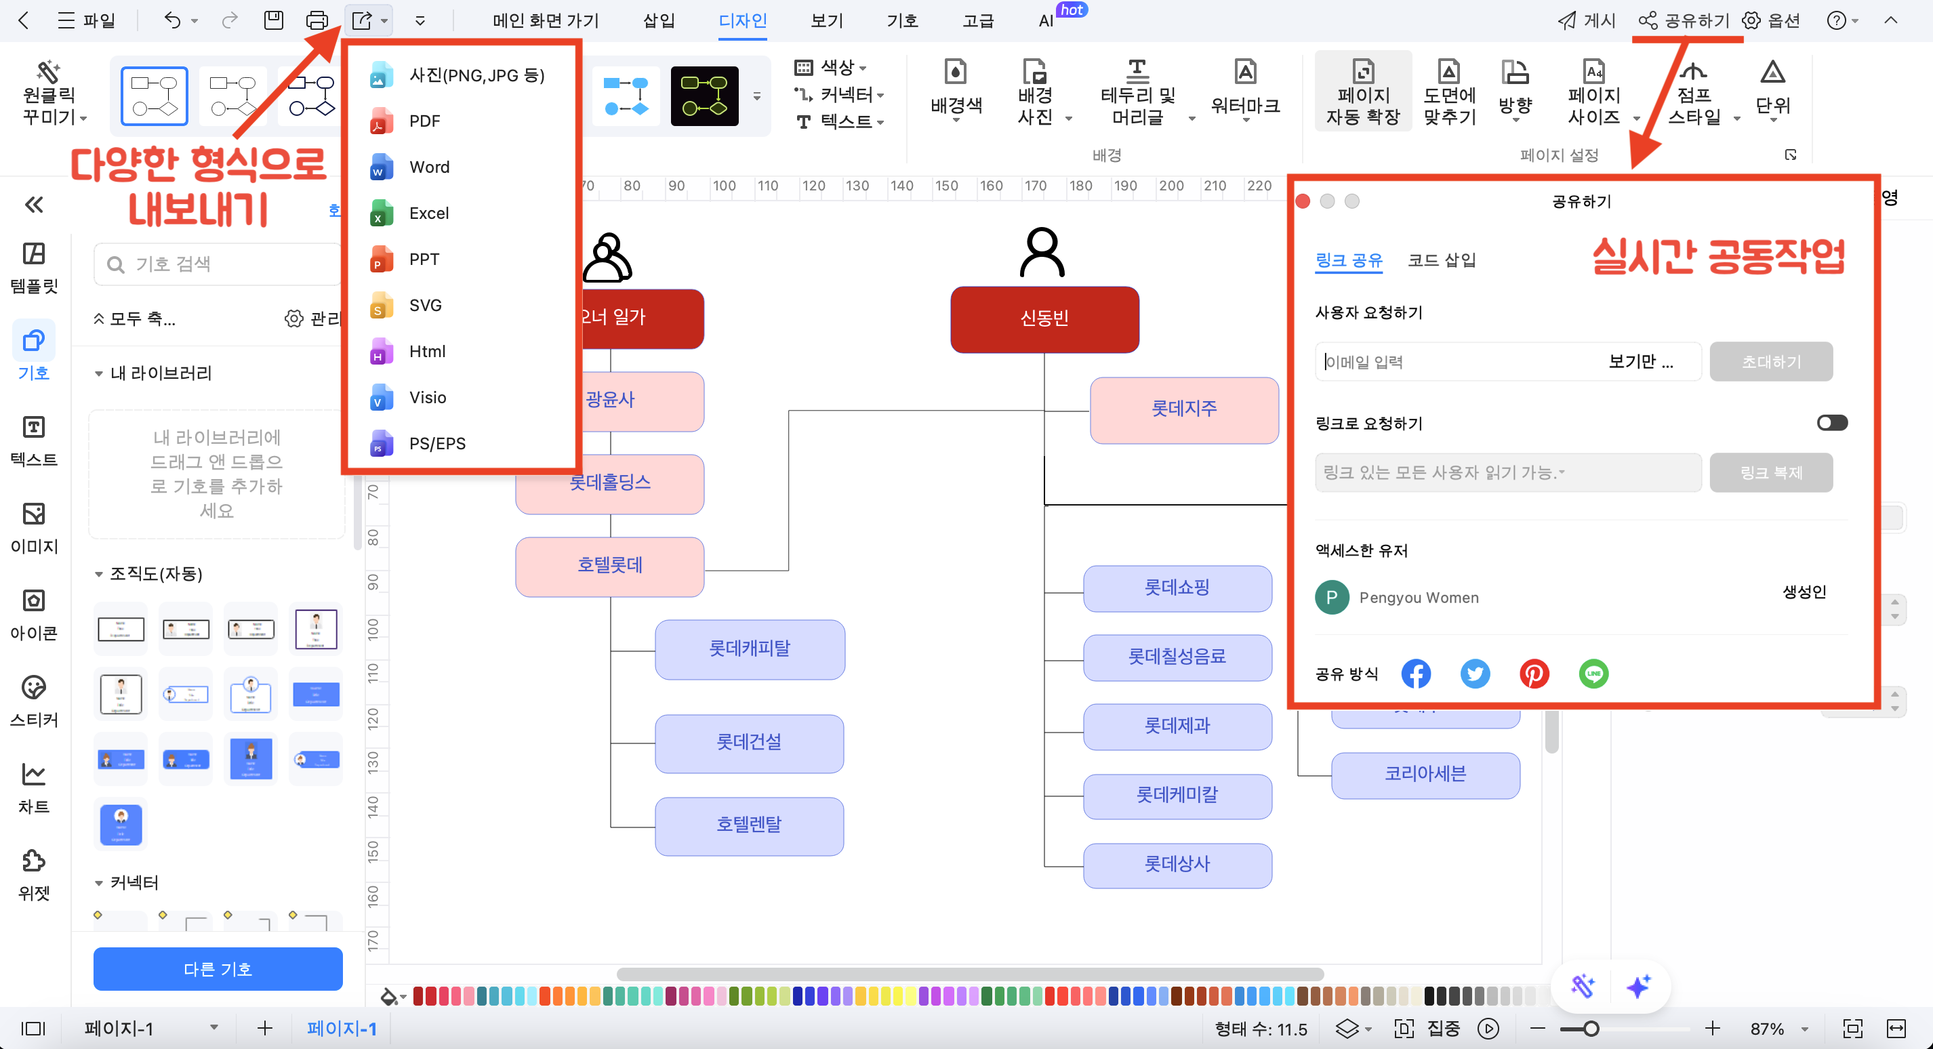Open the Export icon in toolbar
This screenshot has height=1049, width=1933.
coord(363,20)
